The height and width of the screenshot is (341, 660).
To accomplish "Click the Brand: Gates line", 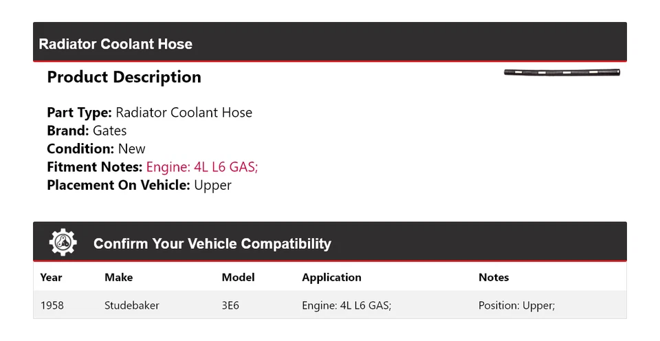I will coord(87,131).
